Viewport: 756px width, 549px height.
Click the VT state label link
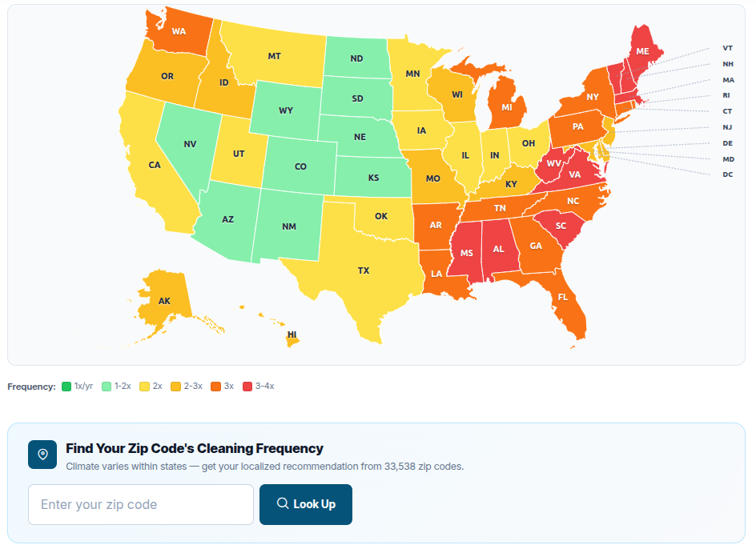coord(727,48)
